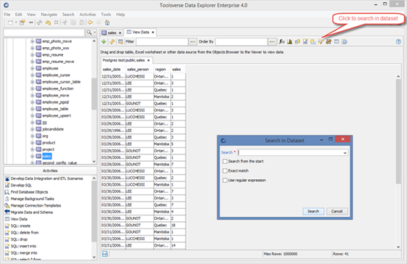Click the search in dataset toolbar icon

[321, 42]
